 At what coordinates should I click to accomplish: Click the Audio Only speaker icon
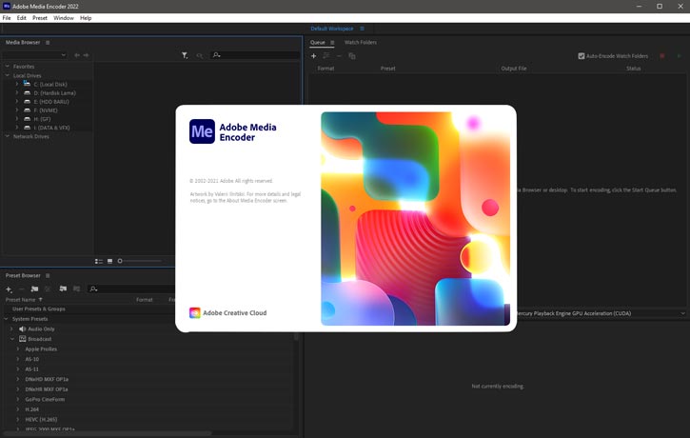click(23, 328)
